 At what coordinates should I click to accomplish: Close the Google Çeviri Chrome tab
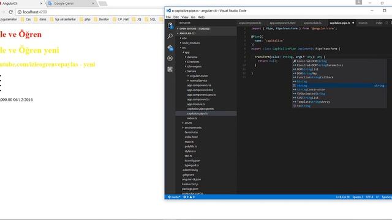(x=93, y=4)
